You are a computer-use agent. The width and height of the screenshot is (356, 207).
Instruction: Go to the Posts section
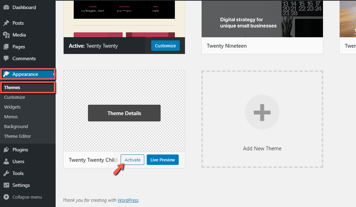coord(18,23)
